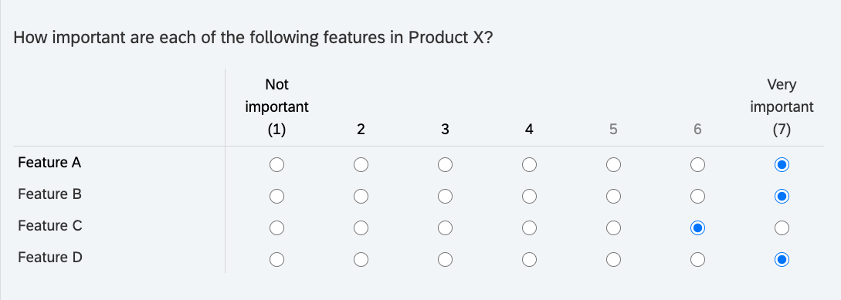Select the checked rating 6 for Feature C
The image size is (841, 300).
click(698, 228)
